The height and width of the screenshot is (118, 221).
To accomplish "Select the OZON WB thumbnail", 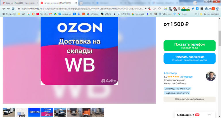I will tap(47, 112).
